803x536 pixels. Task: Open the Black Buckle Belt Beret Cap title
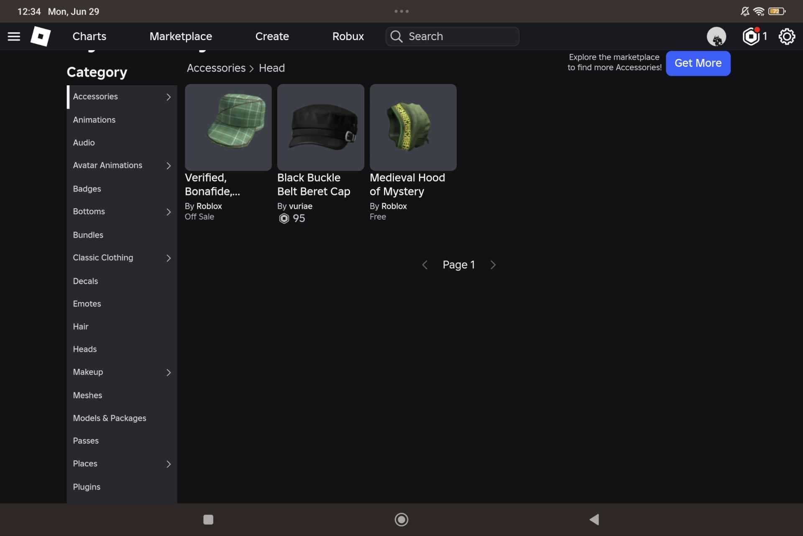click(x=314, y=184)
